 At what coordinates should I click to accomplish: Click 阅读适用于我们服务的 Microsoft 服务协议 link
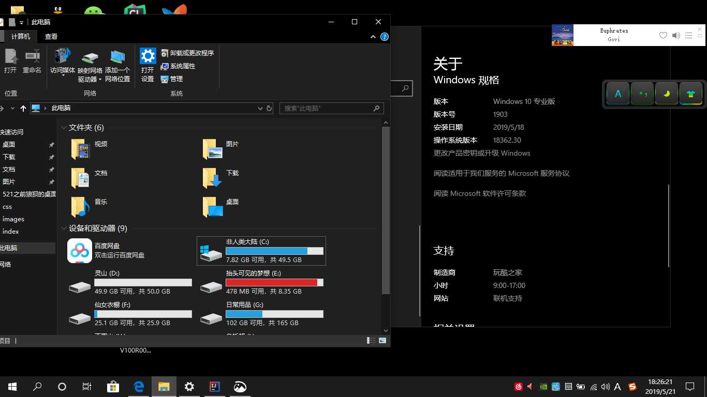(x=502, y=173)
